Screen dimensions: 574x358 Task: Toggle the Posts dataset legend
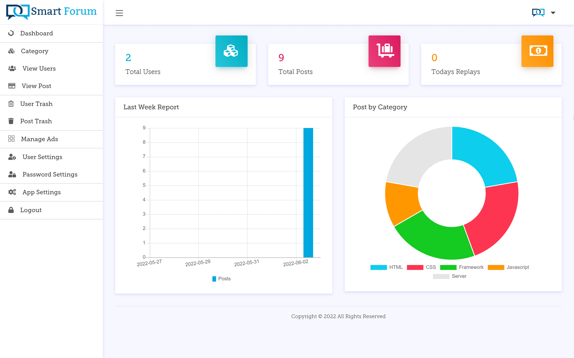pos(221,279)
